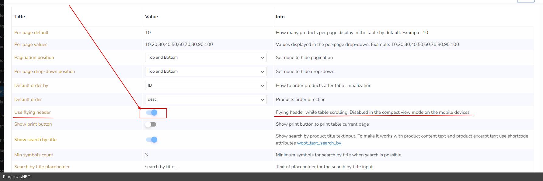This screenshot has height=181, width=543.
Task: Expand the Default order dropdown showing desc
Action: coord(206,99)
